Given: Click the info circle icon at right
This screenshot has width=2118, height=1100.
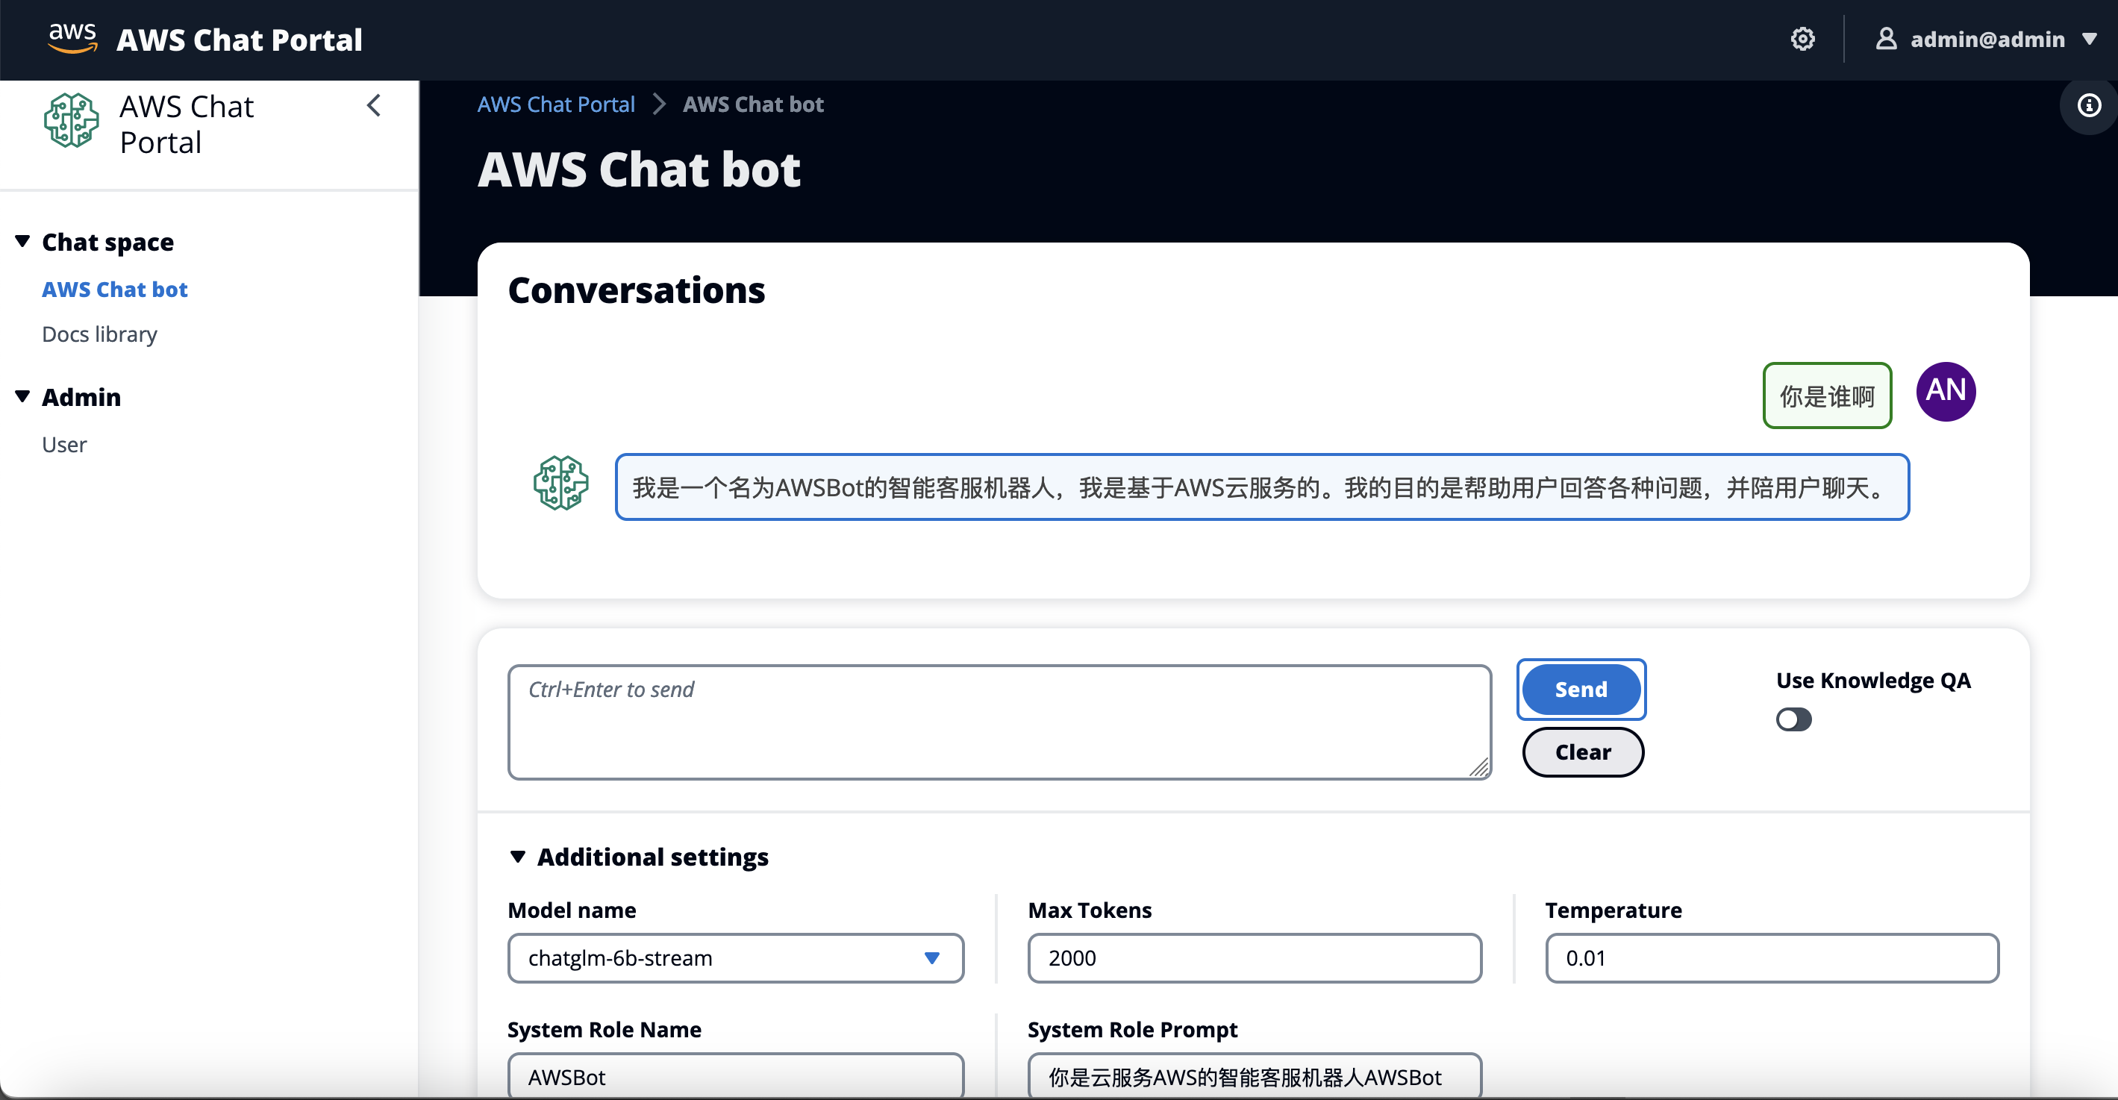Looking at the screenshot, I should 2088,105.
